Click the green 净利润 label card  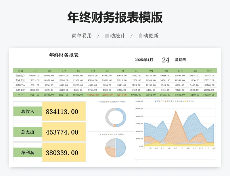pos(28,152)
